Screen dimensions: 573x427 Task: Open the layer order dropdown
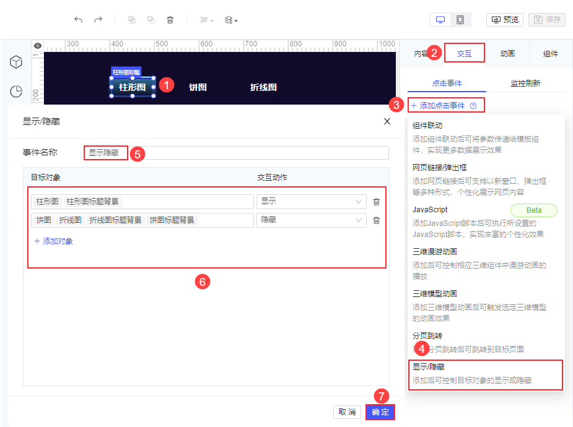pos(231,20)
